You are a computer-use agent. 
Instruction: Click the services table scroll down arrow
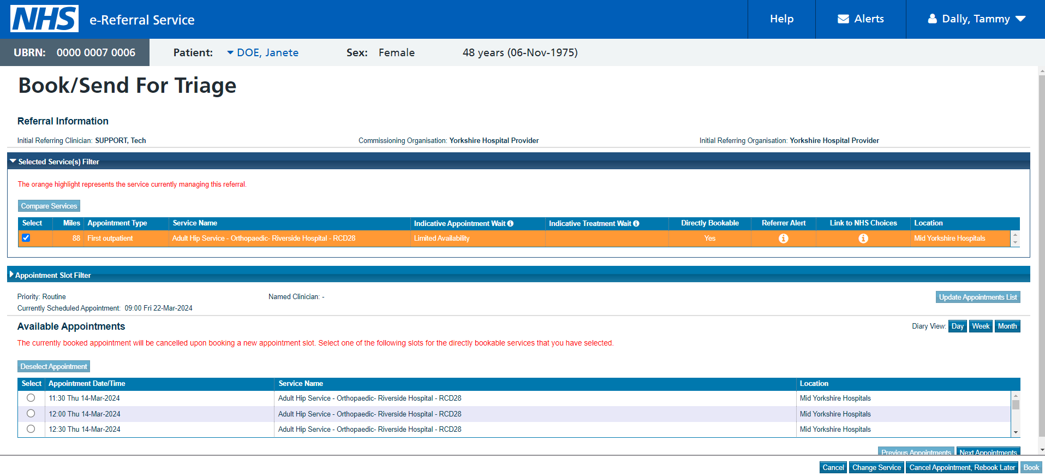click(x=1015, y=242)
